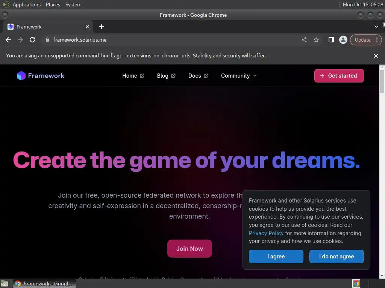
Task: Click the "Create the game of your dreams." headline
Action: click(x=186, y=161)
